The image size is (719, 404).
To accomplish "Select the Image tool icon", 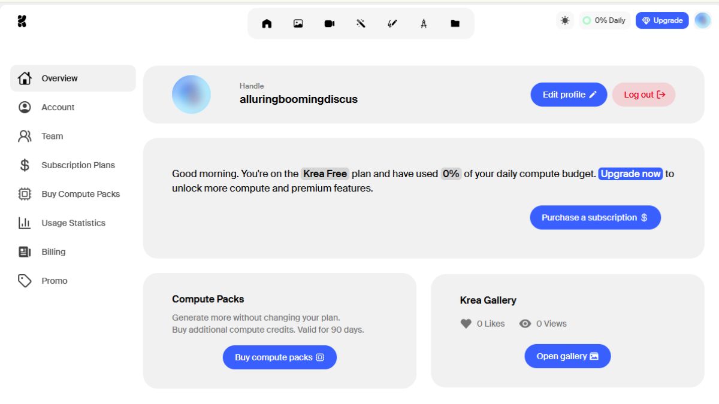I will click(x=298, y=23).
